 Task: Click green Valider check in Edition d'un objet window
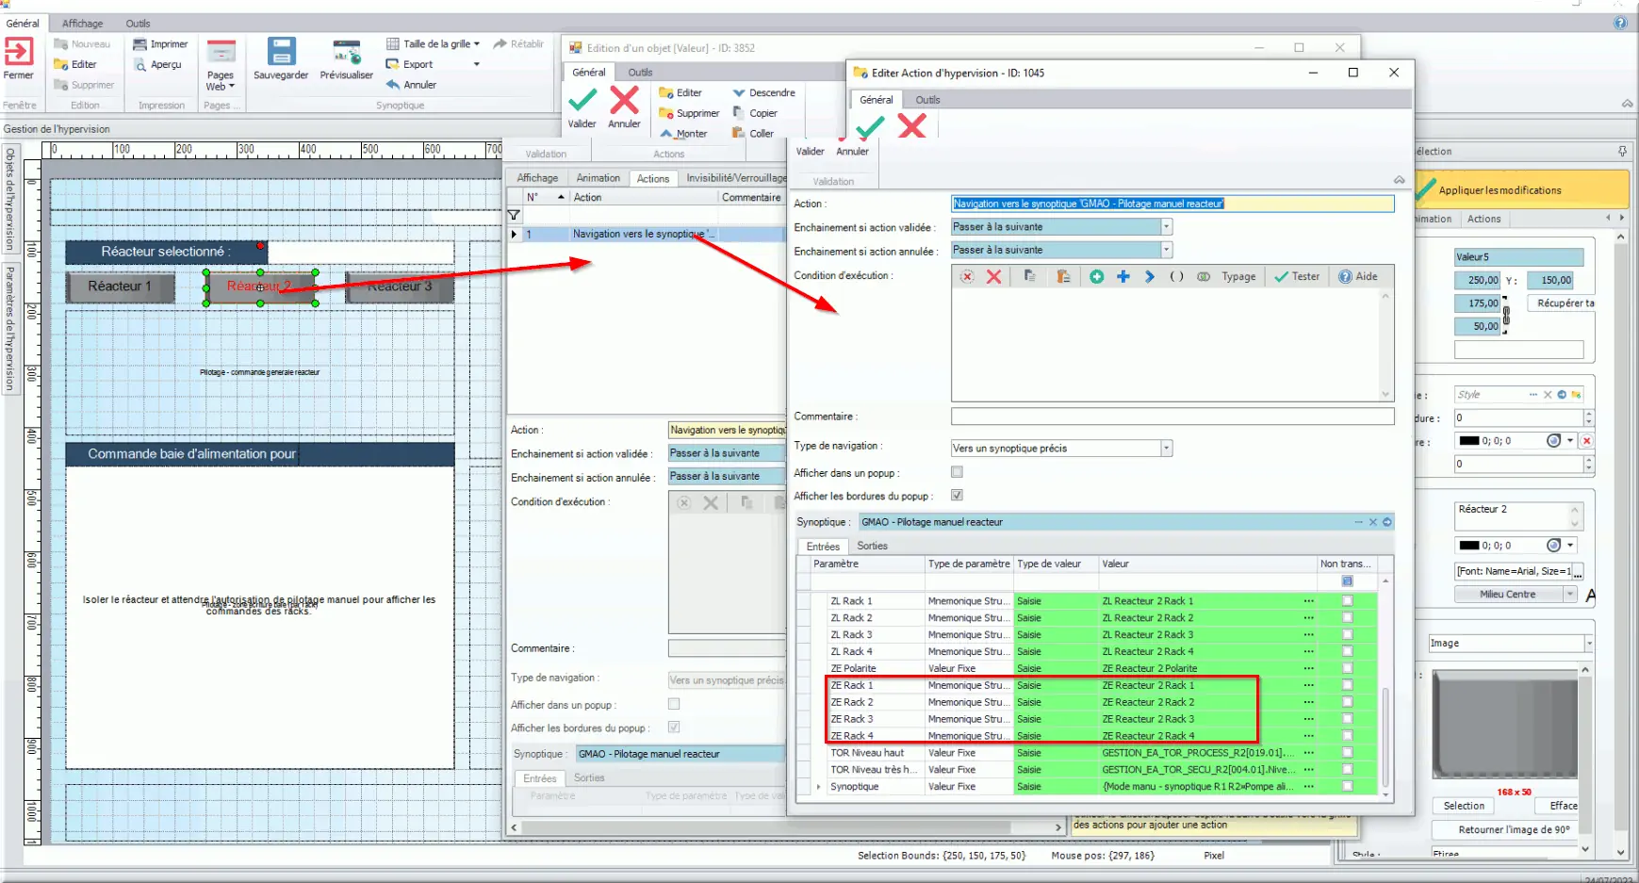[582, 99]
